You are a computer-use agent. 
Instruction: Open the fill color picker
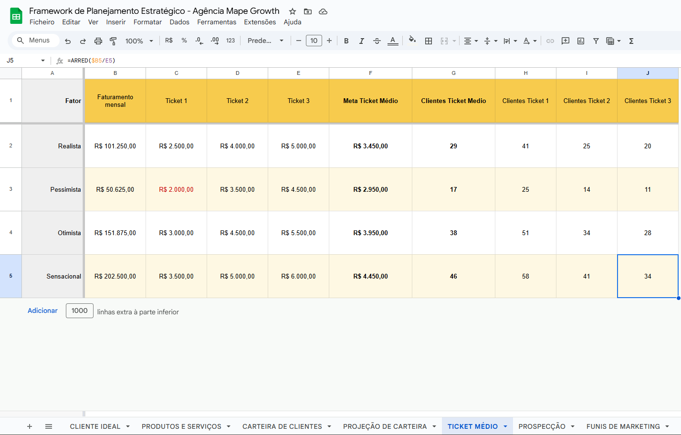click(412, 41)
